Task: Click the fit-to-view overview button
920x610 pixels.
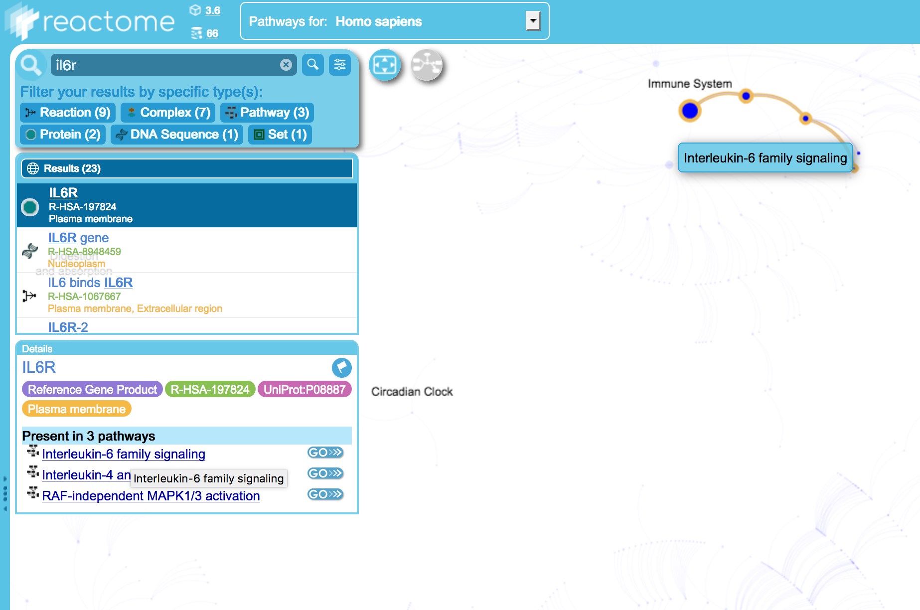Action: coord(385,65)
